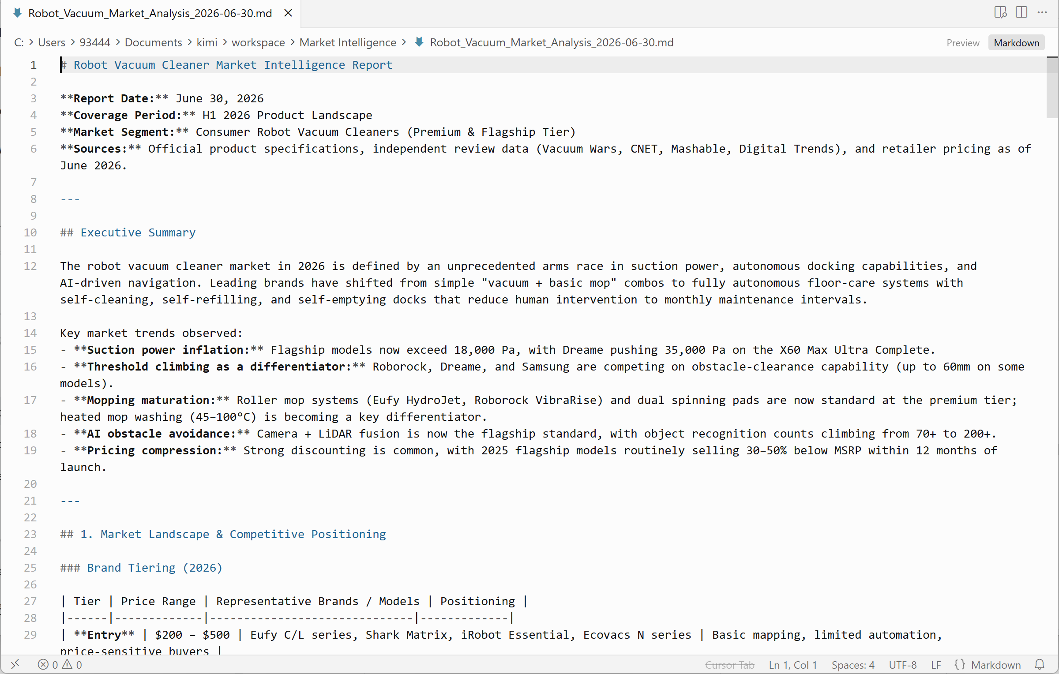Place cursor on '**Market Segment:**' text

tap(124, 132)
